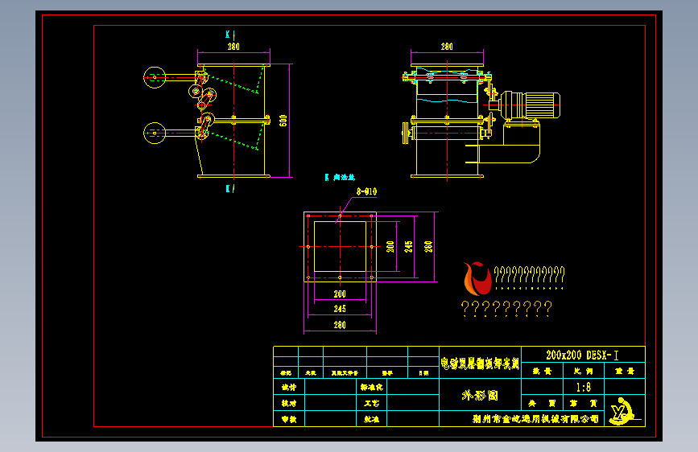Viewport: 698px width, 452px height.
Task: Click the upper round counterweight in the side view
Action: (155, 77)
